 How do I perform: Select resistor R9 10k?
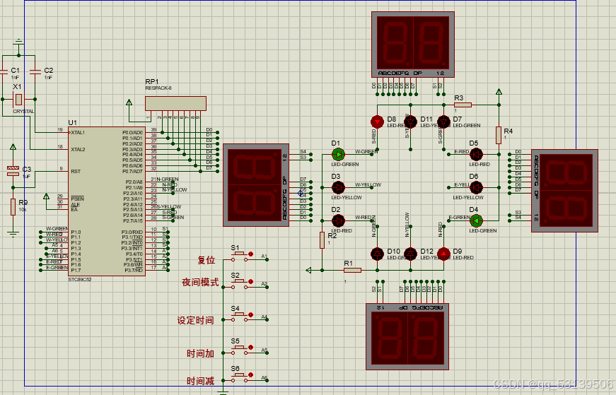click(x=13, y=206)
